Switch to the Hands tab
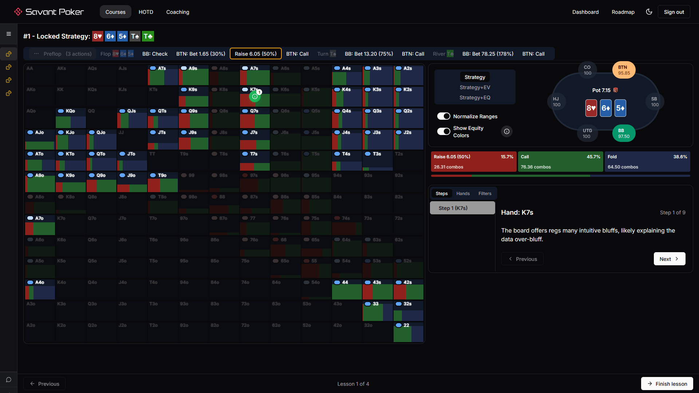 pyautogui.click(x=463, y=193)
